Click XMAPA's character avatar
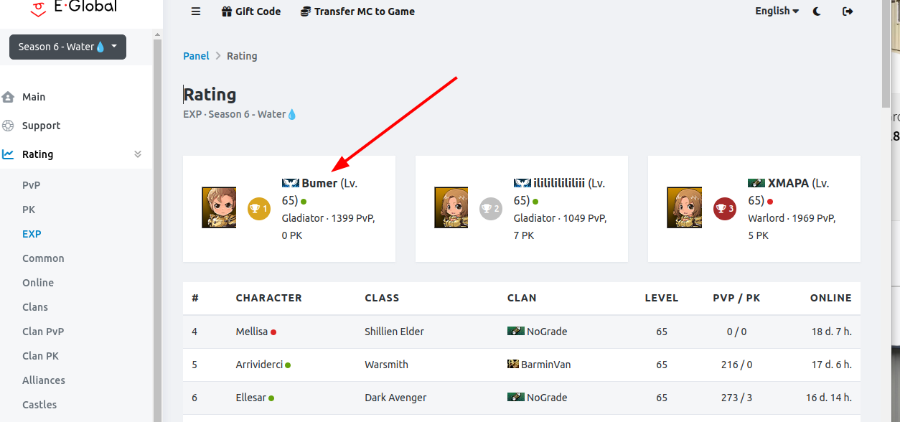The width and height of the screenshot is (900, 422). coord(684,208)
